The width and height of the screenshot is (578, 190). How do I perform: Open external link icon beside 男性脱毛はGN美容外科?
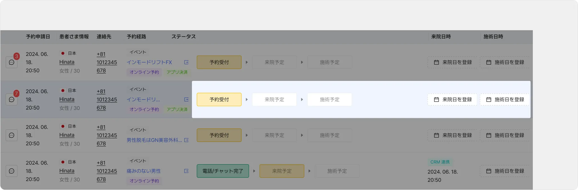[186, 140]
